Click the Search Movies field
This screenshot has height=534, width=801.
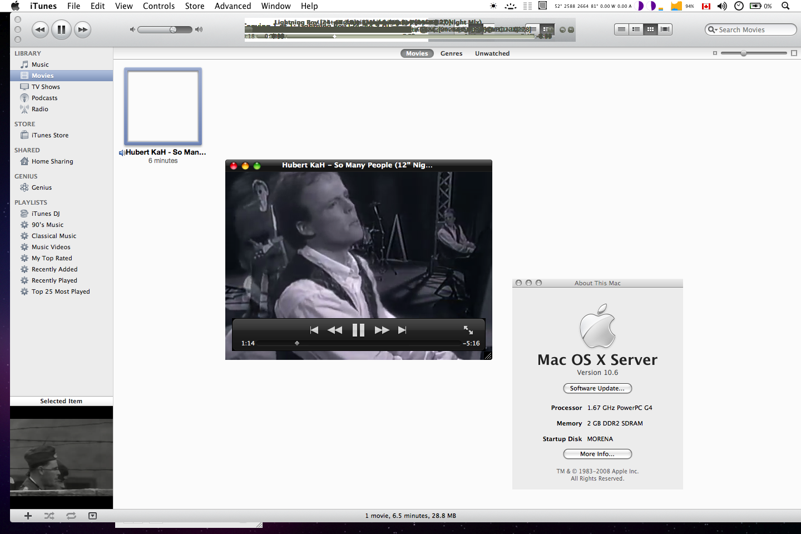(x=751, y=29)
